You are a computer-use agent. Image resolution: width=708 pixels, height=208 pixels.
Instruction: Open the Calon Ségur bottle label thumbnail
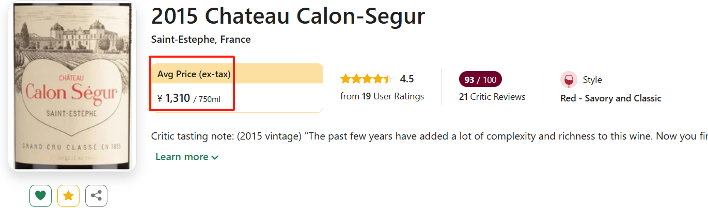tap(72, 86)
